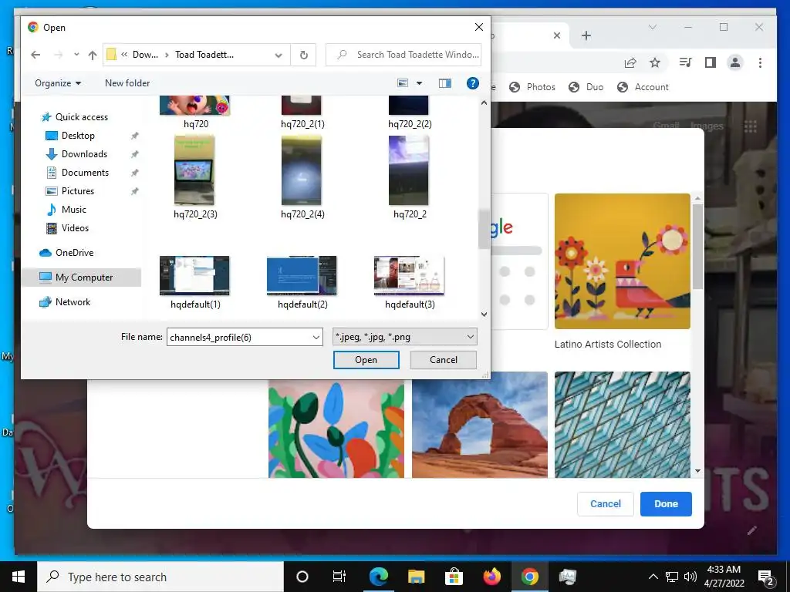This screenshot has width=790, height=592.
Task: Open Open-dialog help question mark
Action: tap(473, 83)
